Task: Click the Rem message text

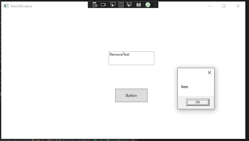Action: click(185, 87)
